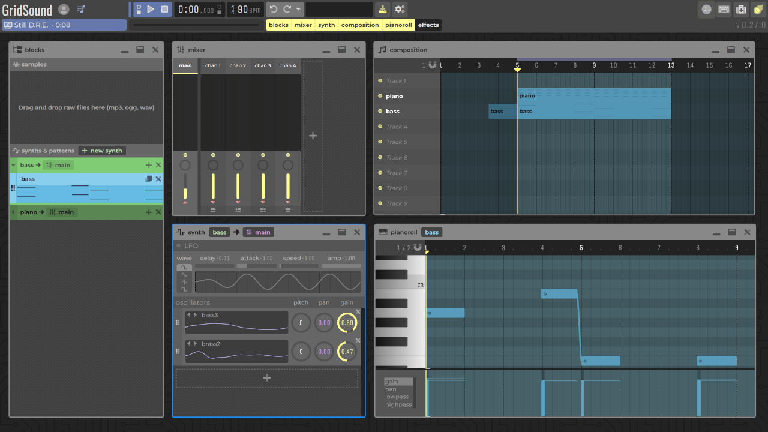768x432 pixels.
Task: Switch bass3 oscillator to previous wave
Action: click(188, 314)
